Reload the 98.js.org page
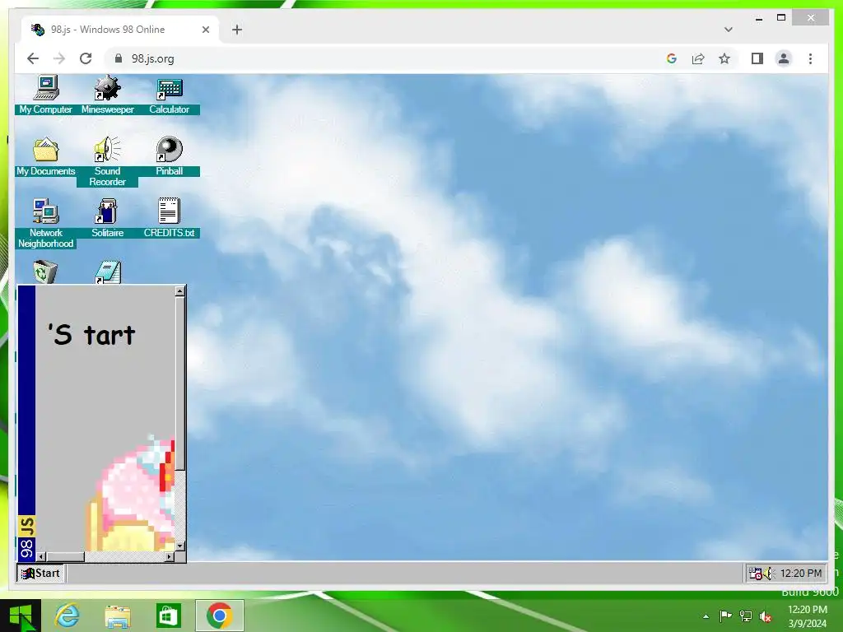The height and width of the screenshot is (632, 843). pyautogui.click(x=86, y=58)
